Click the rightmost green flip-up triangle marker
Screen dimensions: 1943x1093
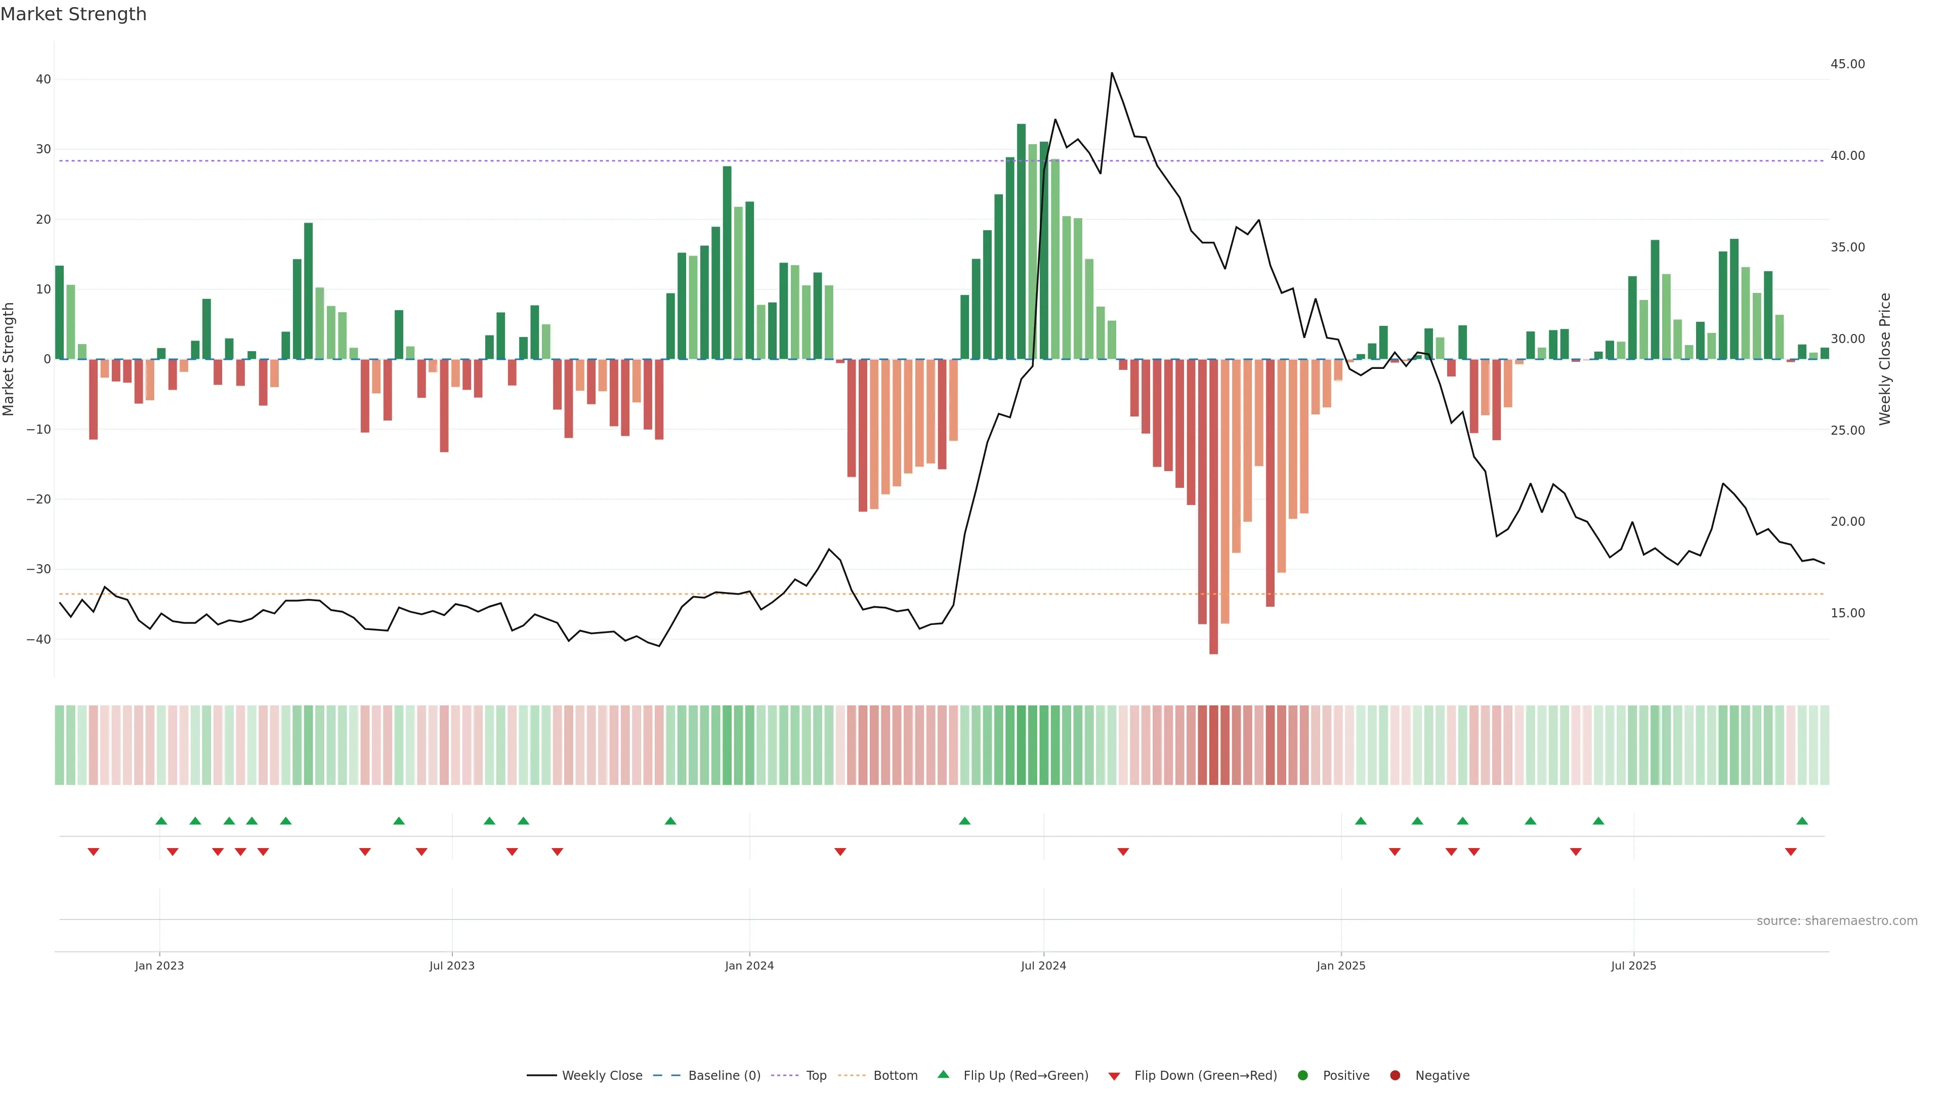tap(1802, 821)
